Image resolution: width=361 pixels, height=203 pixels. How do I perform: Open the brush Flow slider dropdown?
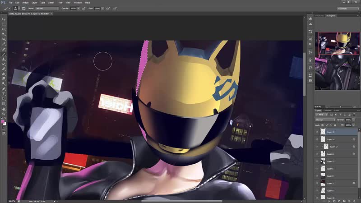[102, 9]
